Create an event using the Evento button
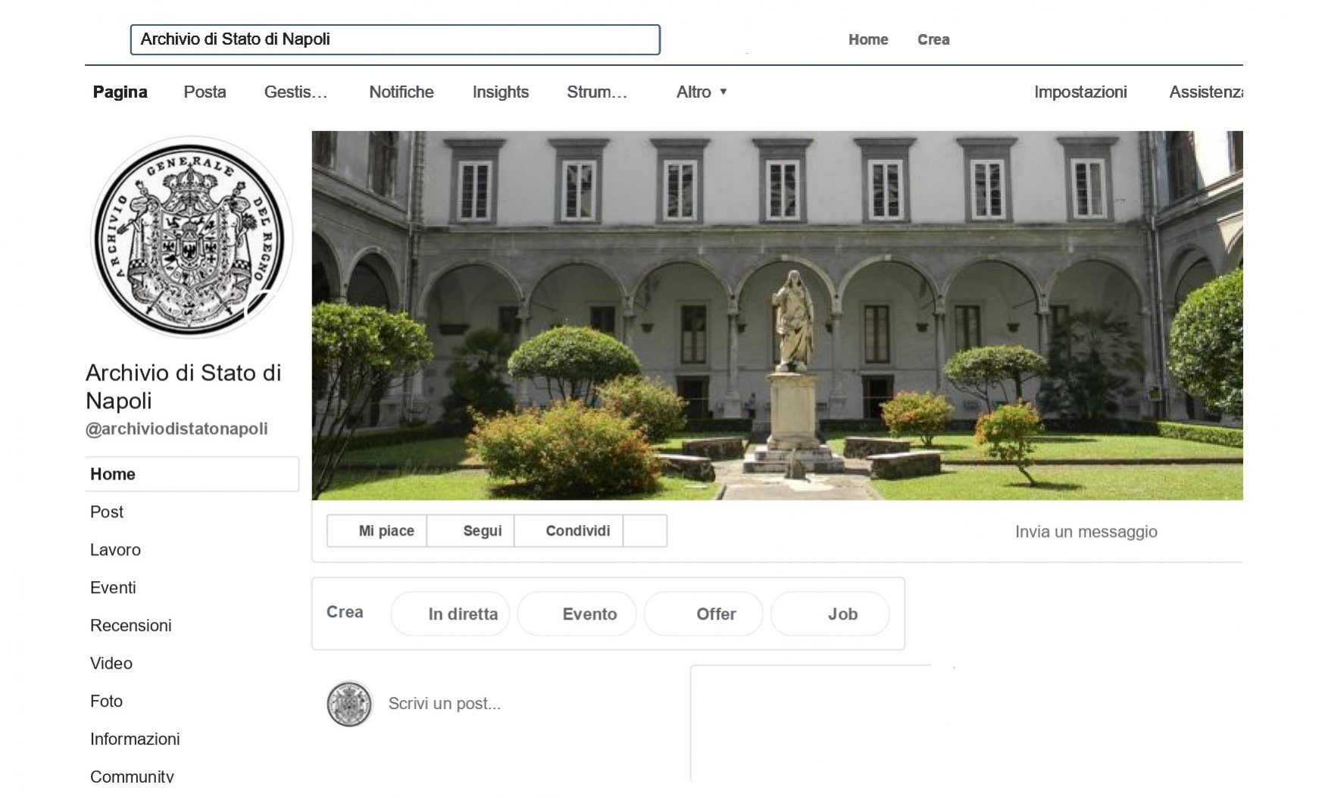Viewport: 1328px width, 797px height. coord(577,614)
